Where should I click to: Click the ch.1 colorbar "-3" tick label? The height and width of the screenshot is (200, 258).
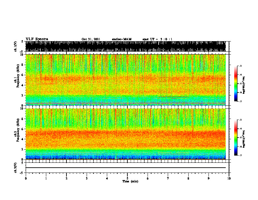click(240, 66)
